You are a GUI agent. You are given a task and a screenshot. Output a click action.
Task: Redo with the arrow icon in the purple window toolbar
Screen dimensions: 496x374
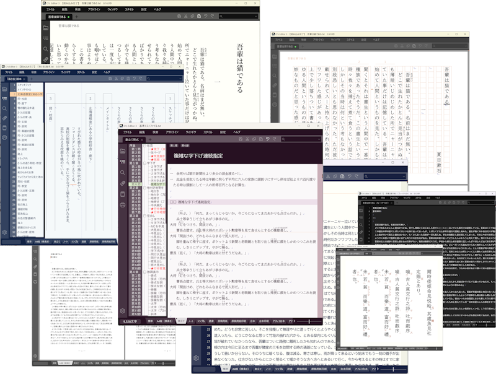274,139
